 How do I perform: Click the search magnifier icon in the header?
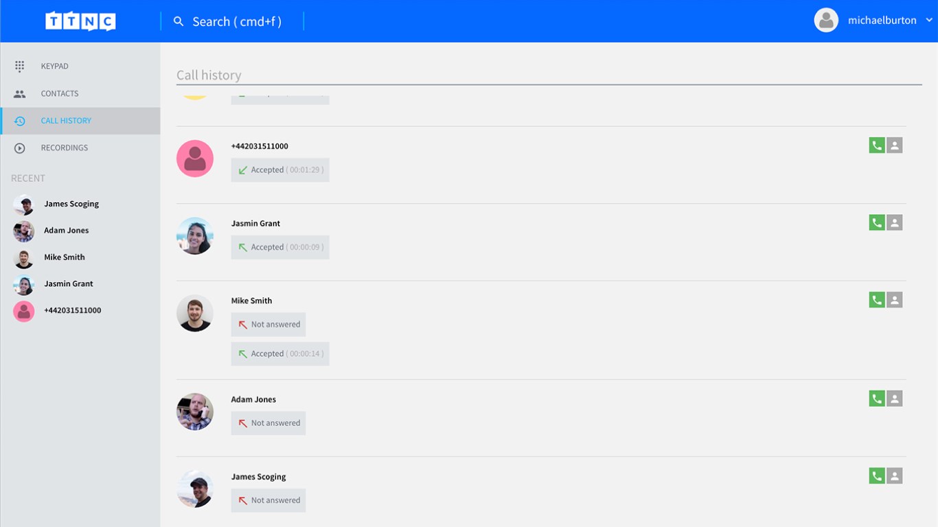pos(179,21)
